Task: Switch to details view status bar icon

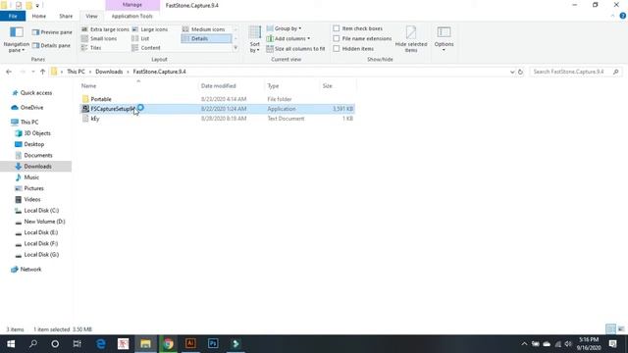Action: coord(610,329)
